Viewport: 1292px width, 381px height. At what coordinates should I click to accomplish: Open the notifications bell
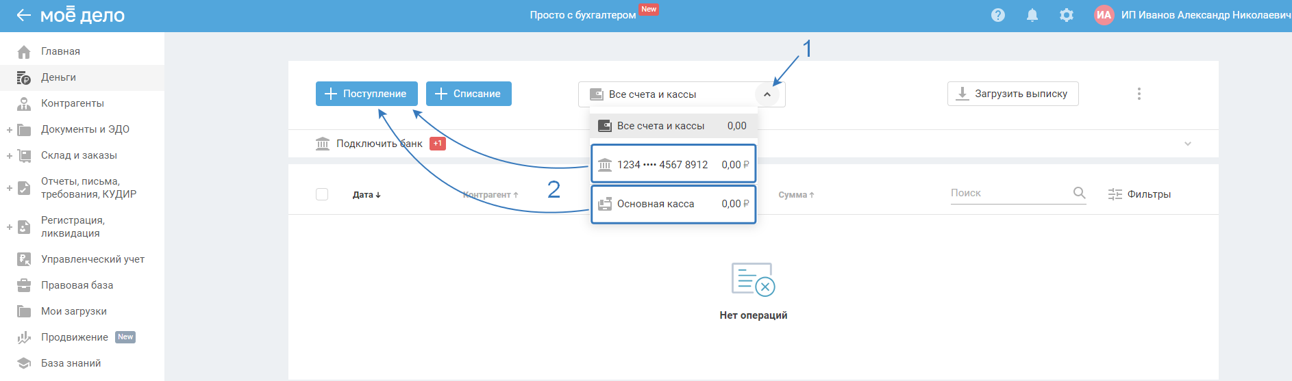click(x=1032, y=15)
